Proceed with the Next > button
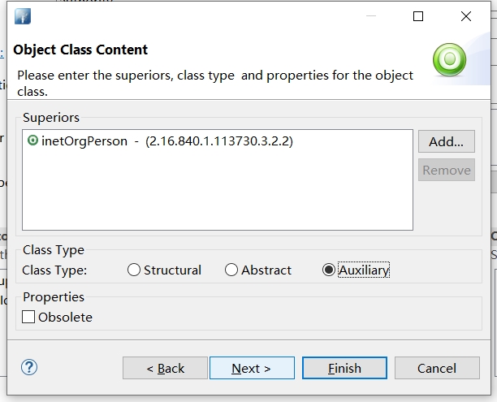 pos(252,368)
